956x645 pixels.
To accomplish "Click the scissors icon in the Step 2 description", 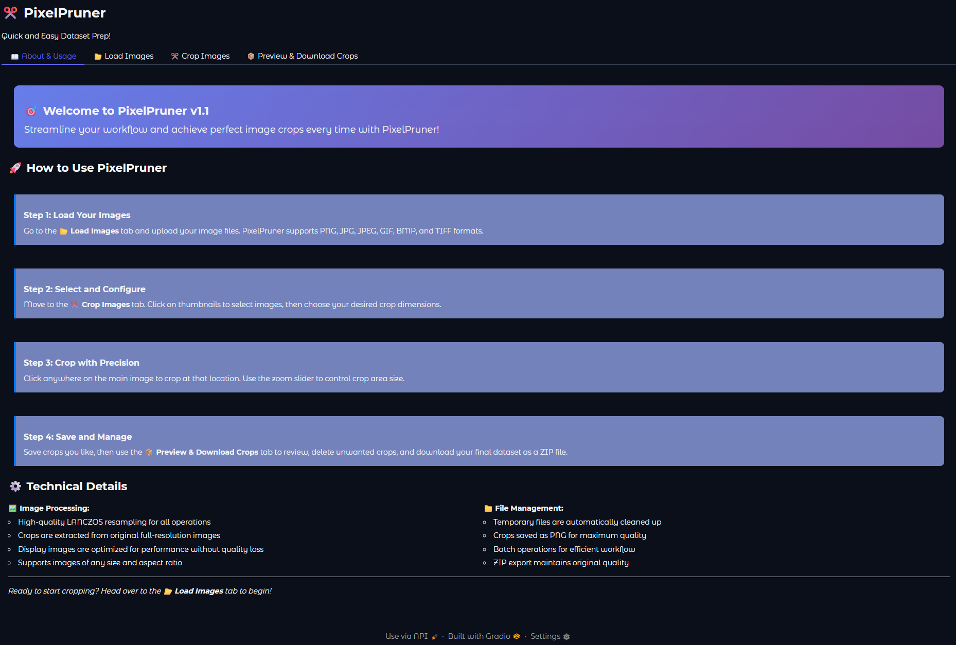I will 75,304.
